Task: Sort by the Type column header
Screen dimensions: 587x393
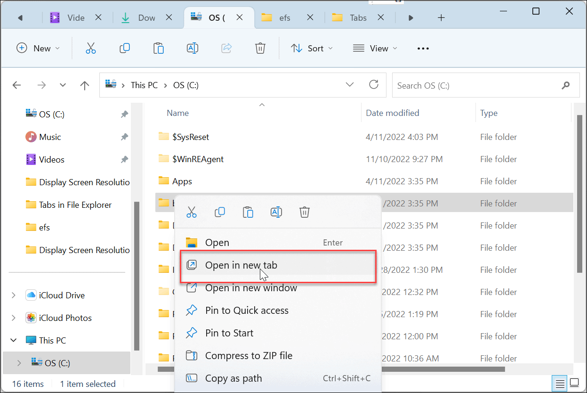Action: (x=489, y=113)
